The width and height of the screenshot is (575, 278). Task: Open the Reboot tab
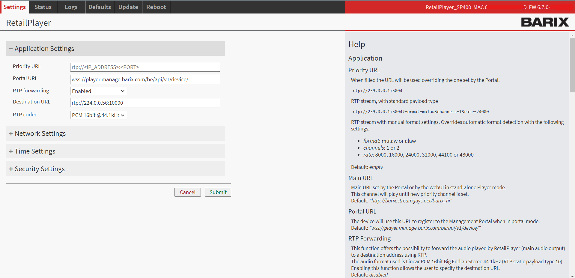pyautogui.click(x=156, y=7)
